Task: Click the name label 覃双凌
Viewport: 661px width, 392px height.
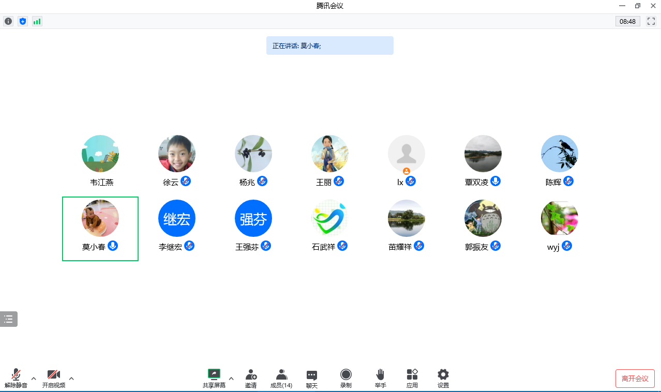Action: pyautogui.click(x=477, y=182)
